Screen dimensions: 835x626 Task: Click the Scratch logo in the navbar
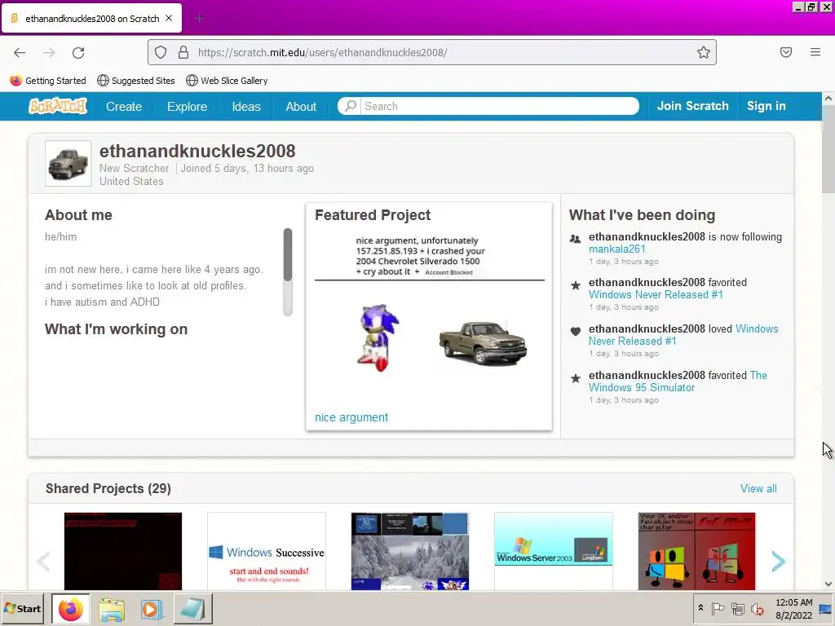(58, 106)
